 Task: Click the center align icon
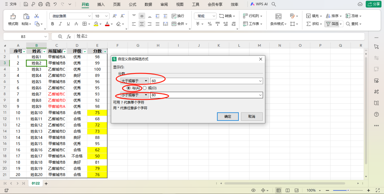pos(142,24)
